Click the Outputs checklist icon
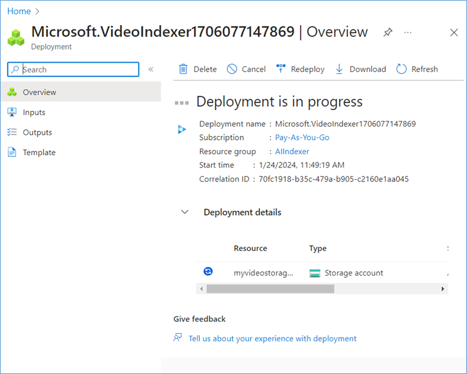The height and width of the screenshot is (374, 467). [x=12, y=132]
